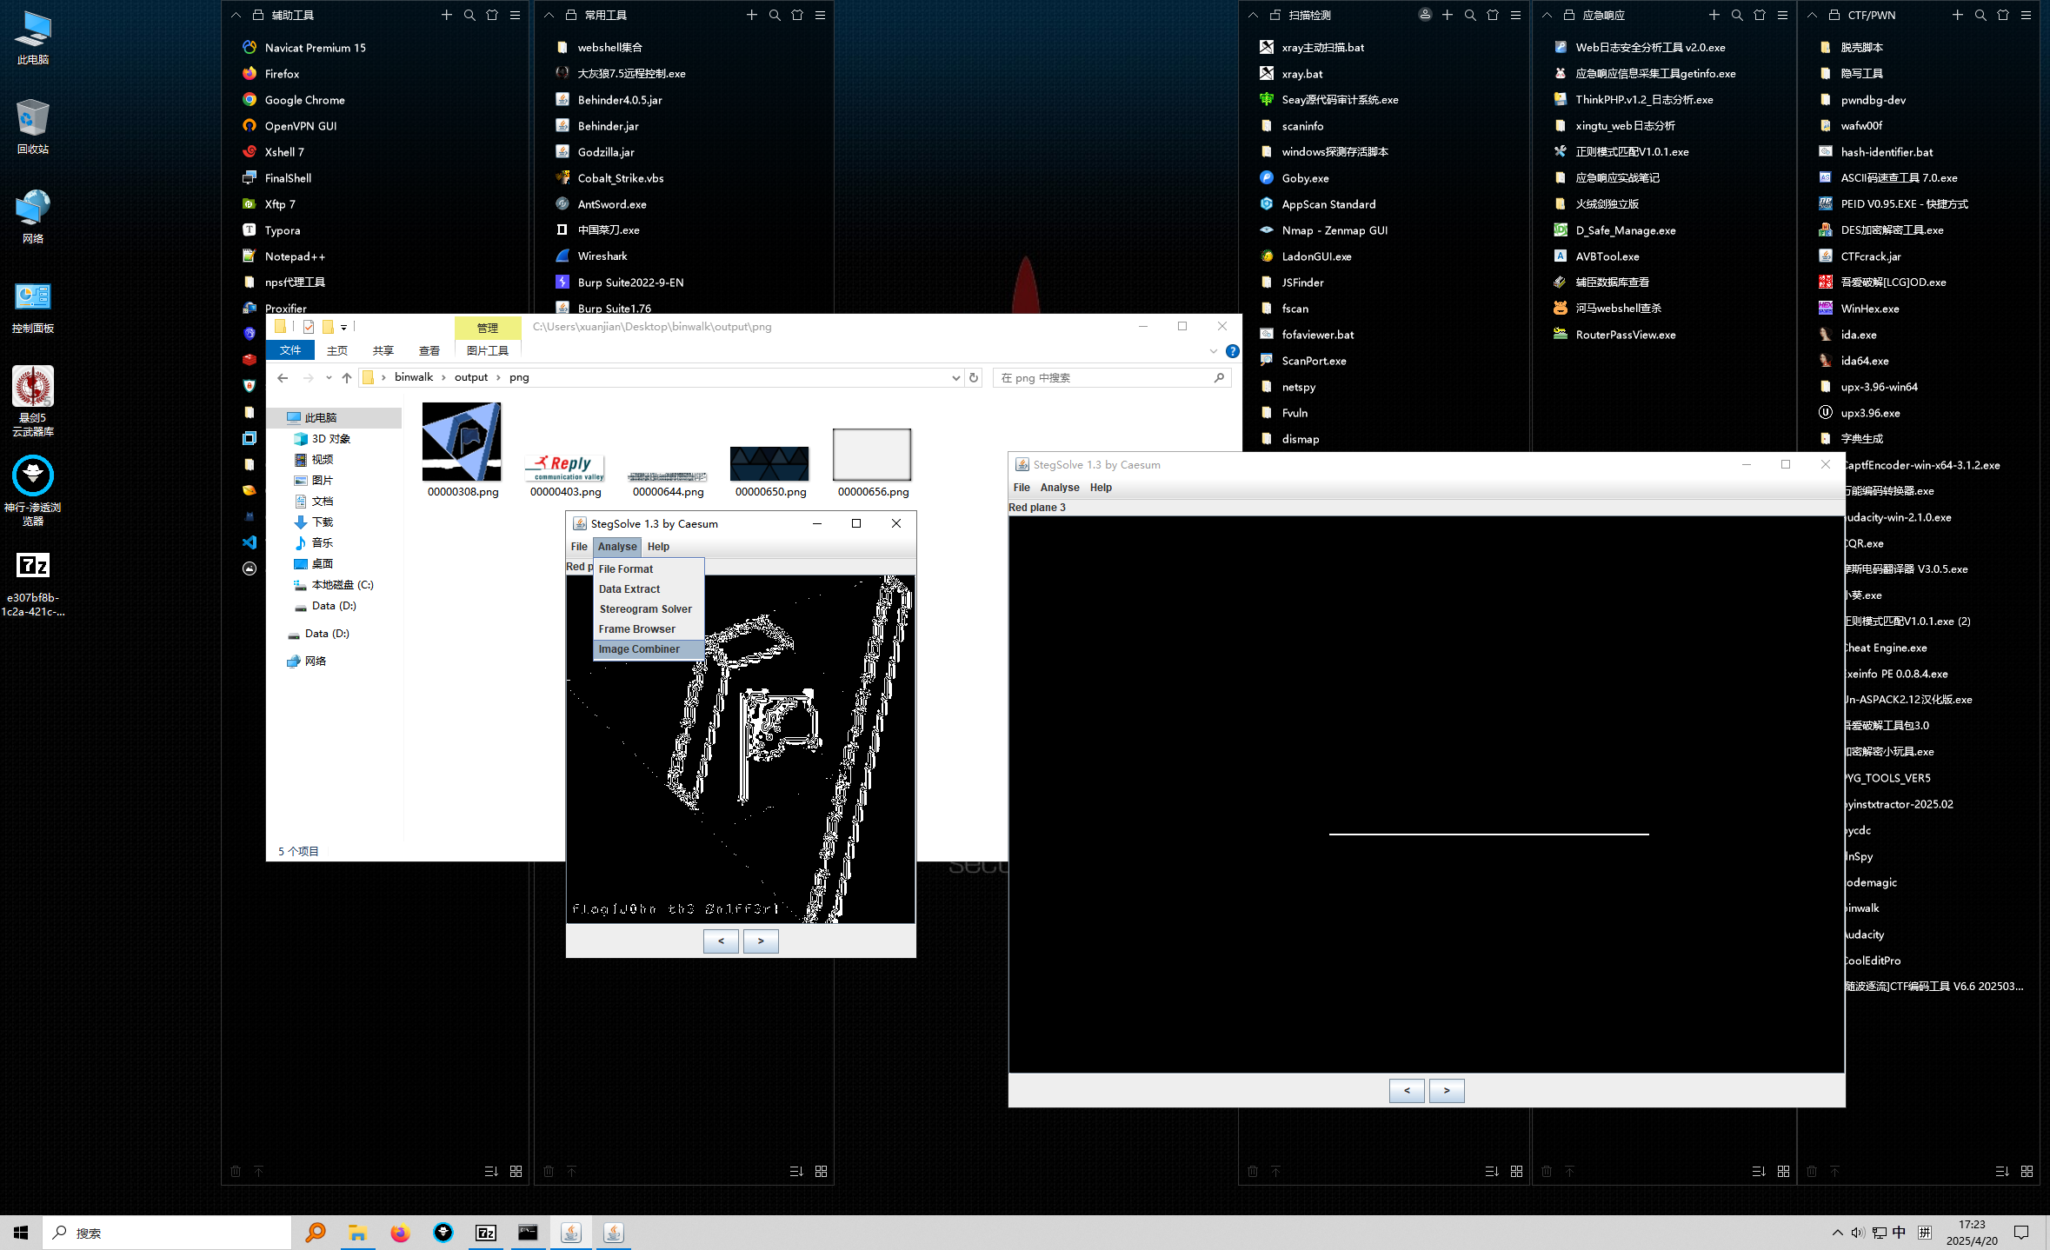Click the refresh icon in Explorer address bar
Viewport: 2050px width, 1250px height.
point(974,377)
